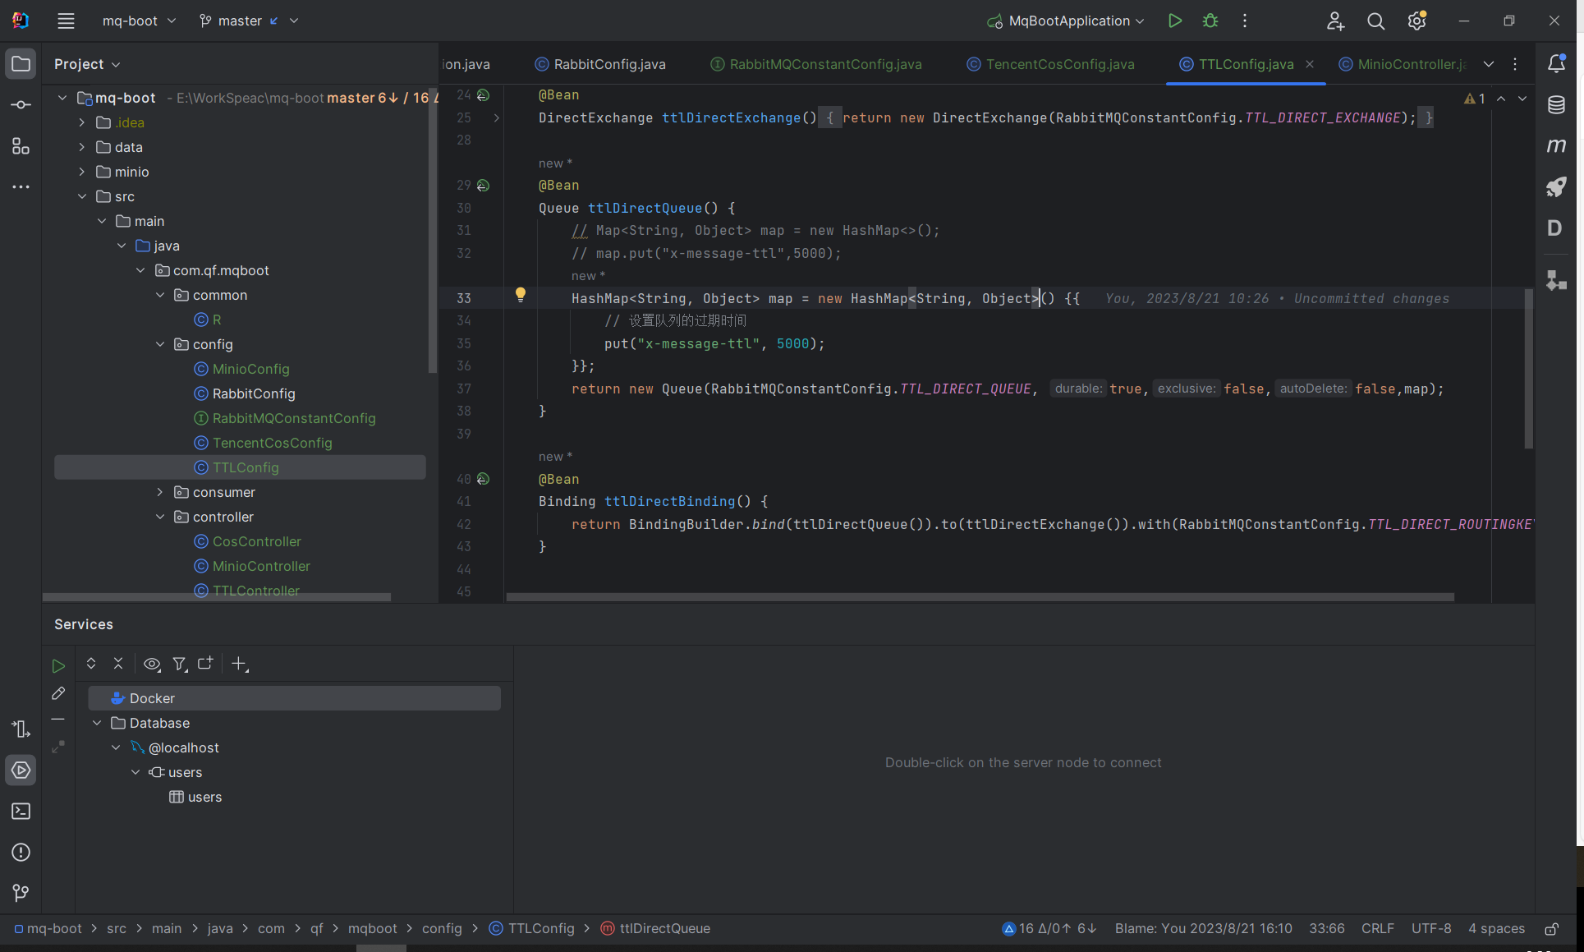Screen dimensions: 1584x952
Task: Open the rocket icon tool window
Action: (1556, 187)
